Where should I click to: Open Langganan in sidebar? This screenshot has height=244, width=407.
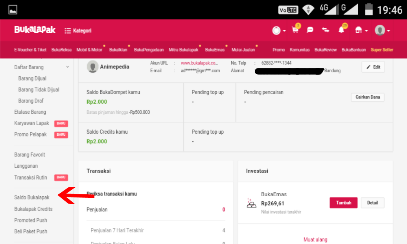point(26,166)
